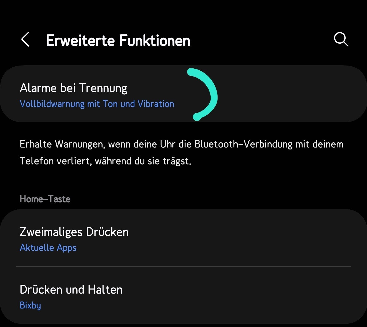Tap the divider line above Drücken und Halten
Screen dimensions: 367x327
coord(184,267)
